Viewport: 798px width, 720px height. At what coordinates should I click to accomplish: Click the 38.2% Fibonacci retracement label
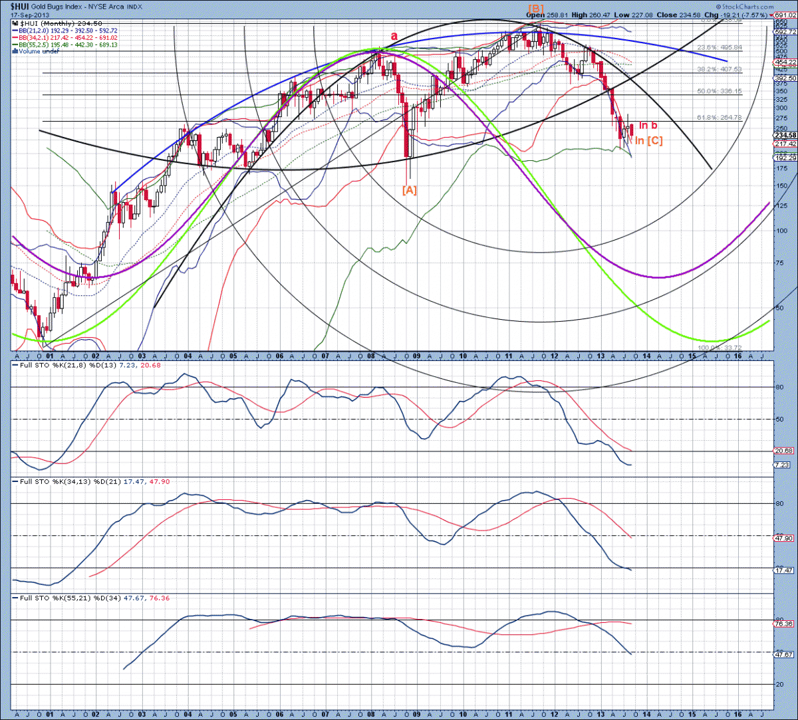[718, 69]
